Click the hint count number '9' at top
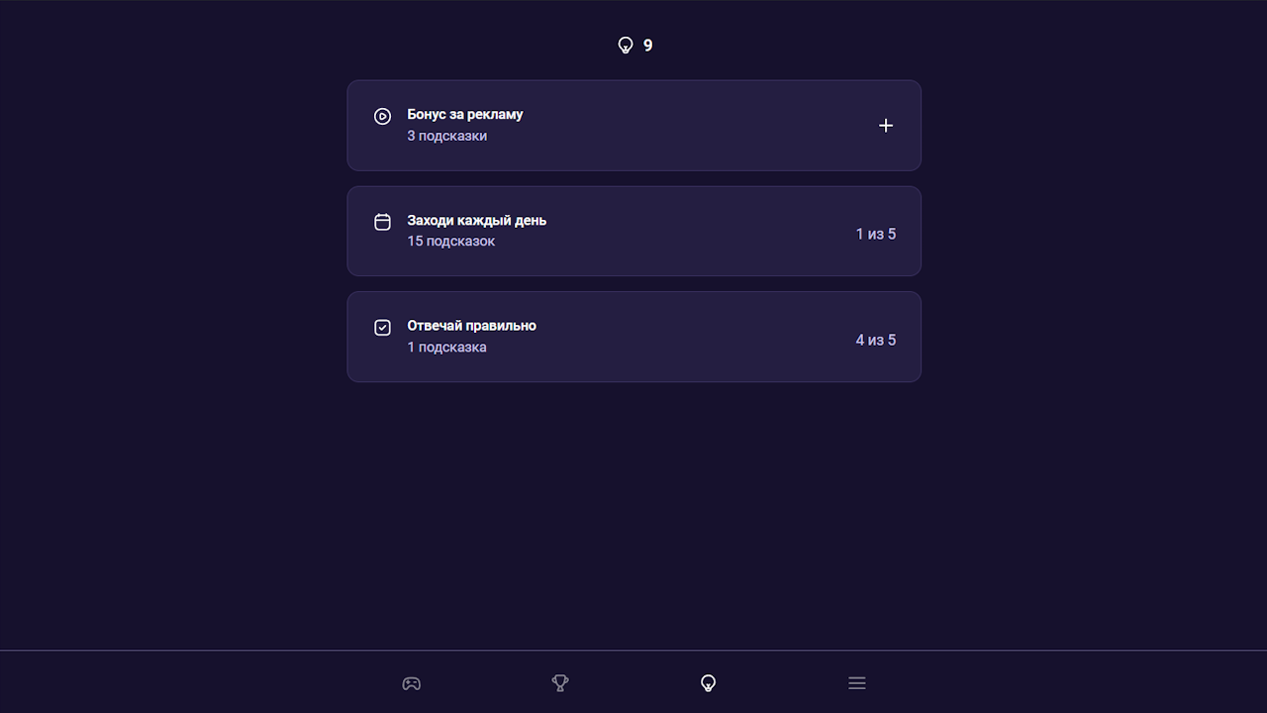This screenshot has height=713, width=1267. 647,45
